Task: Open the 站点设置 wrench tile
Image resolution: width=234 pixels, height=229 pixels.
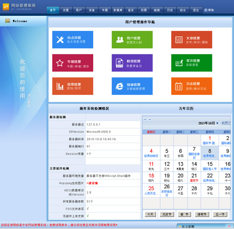Action: (72, 40)
